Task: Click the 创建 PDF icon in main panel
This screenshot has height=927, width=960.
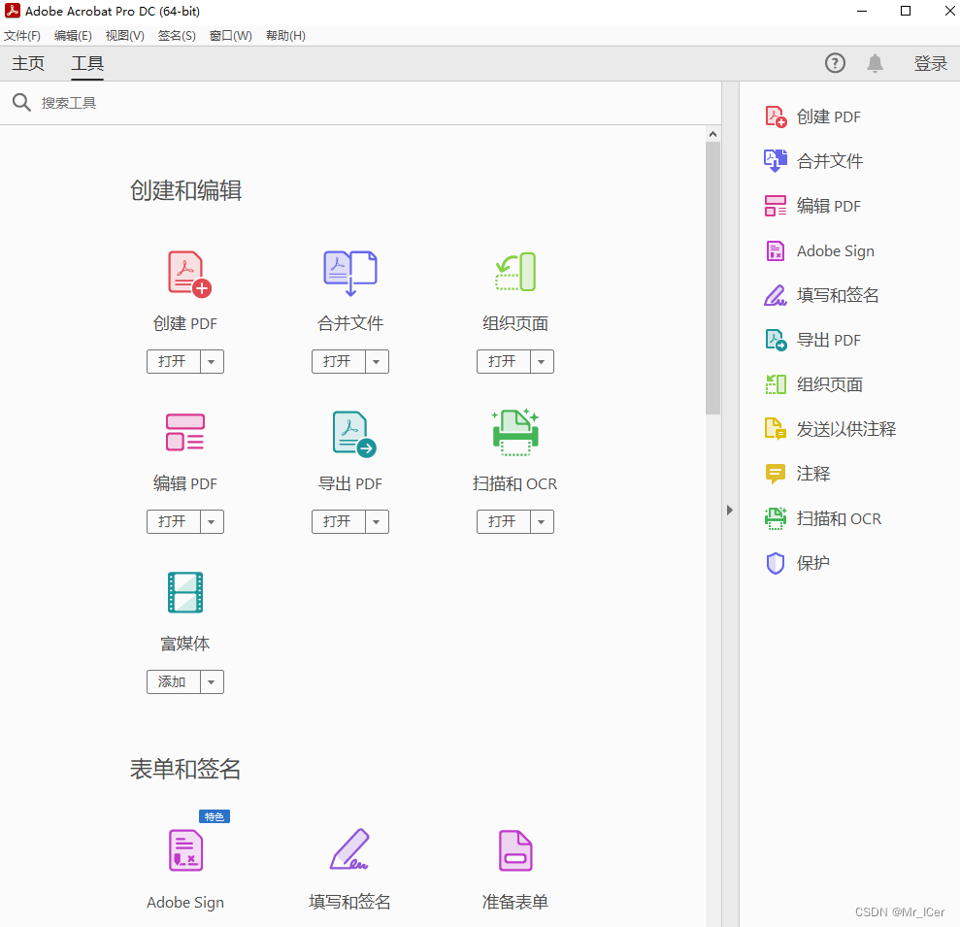Action: tap(189, 274)
